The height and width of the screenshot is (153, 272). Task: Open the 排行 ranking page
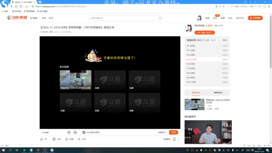click(51, 18)
